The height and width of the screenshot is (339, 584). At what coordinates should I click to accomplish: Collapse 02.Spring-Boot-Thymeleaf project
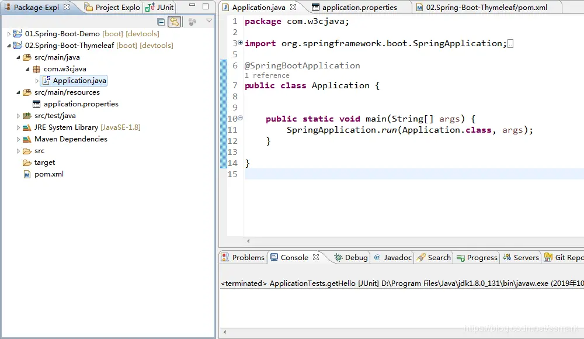[x=9, y=46]
